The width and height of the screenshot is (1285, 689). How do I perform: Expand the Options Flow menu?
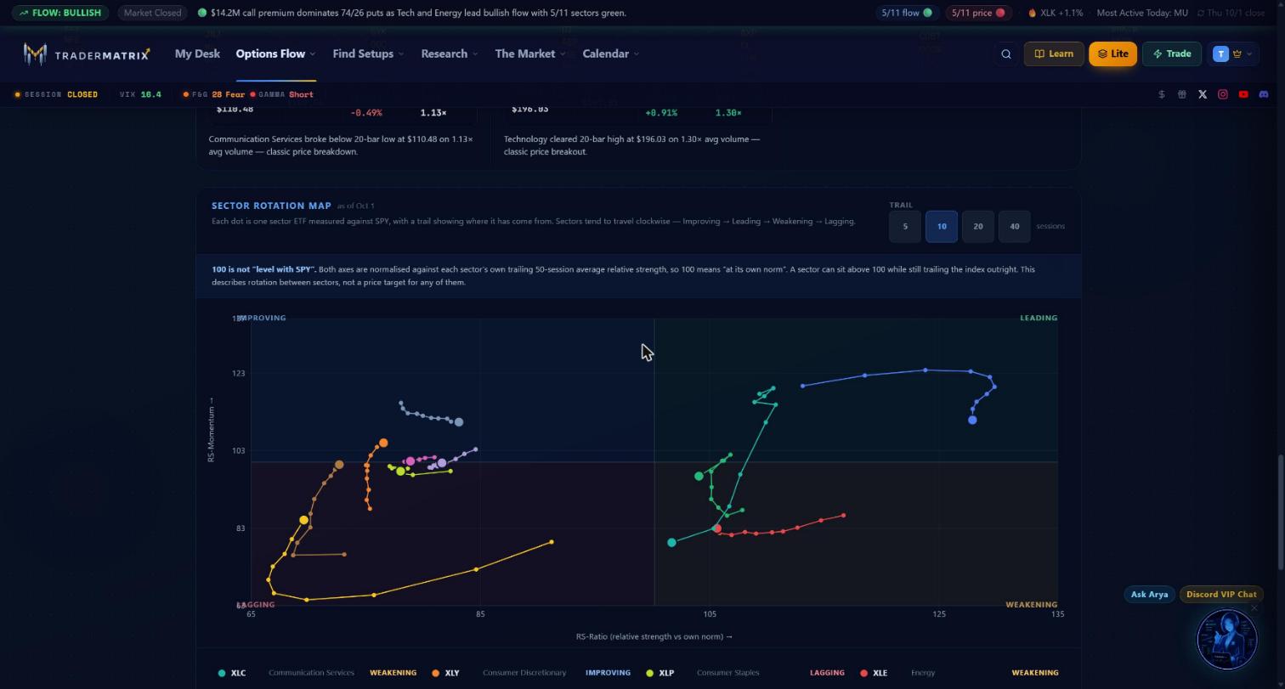[276, 54]
